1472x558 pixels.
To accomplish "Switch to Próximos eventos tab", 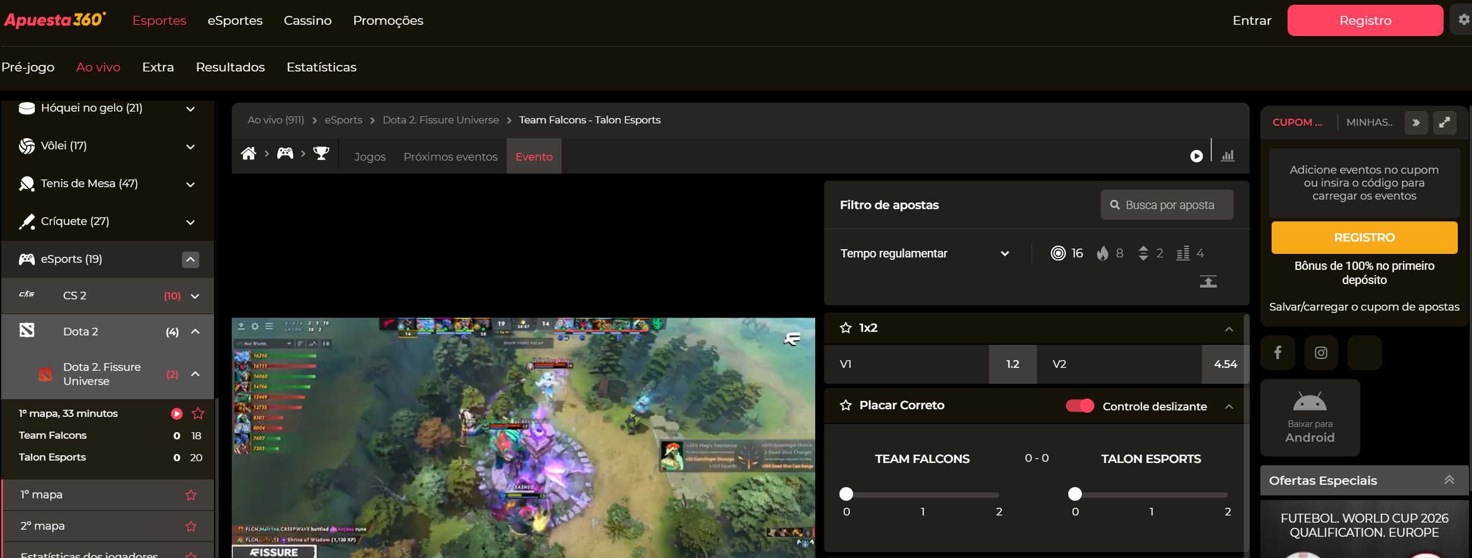I will (x=450, y=156).
